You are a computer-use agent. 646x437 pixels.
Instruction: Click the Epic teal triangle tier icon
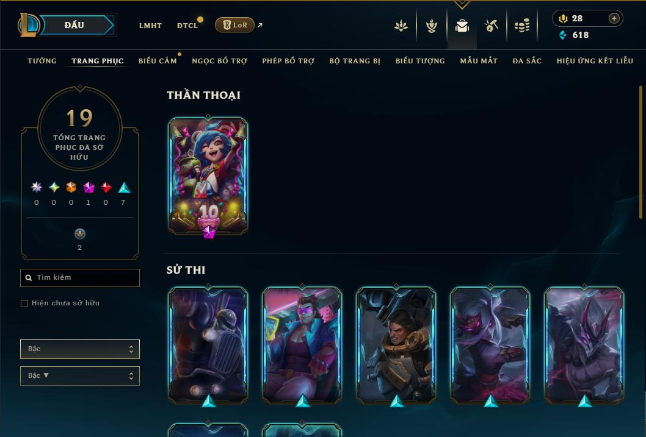coord(124,188)
